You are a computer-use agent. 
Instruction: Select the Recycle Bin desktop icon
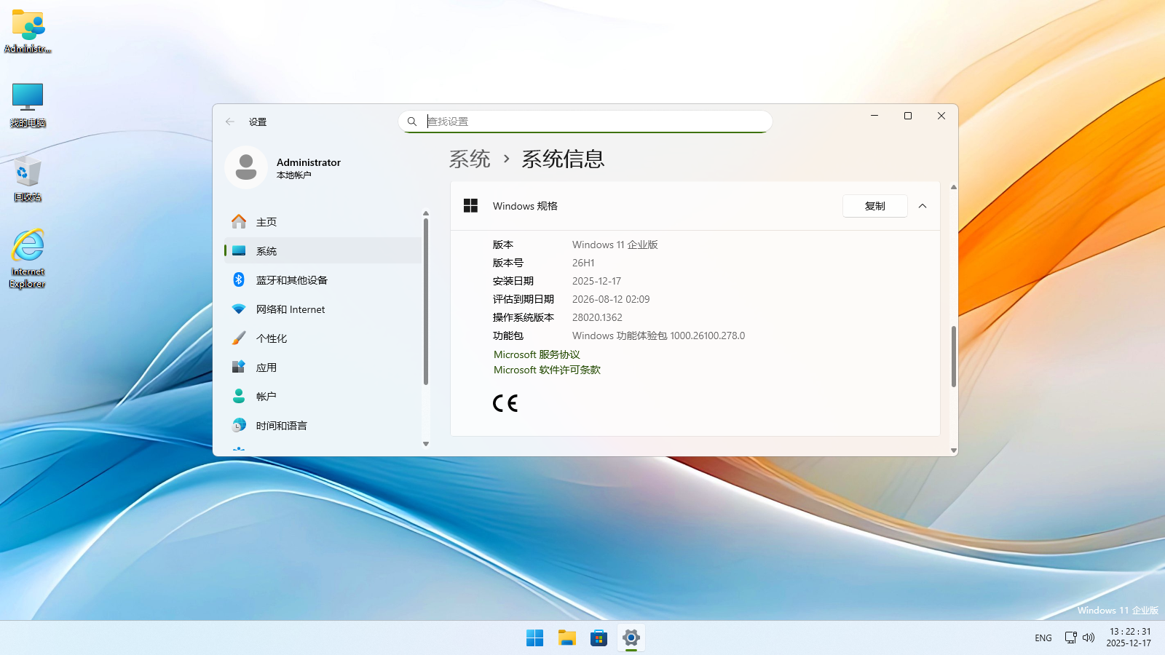point(28,179)
